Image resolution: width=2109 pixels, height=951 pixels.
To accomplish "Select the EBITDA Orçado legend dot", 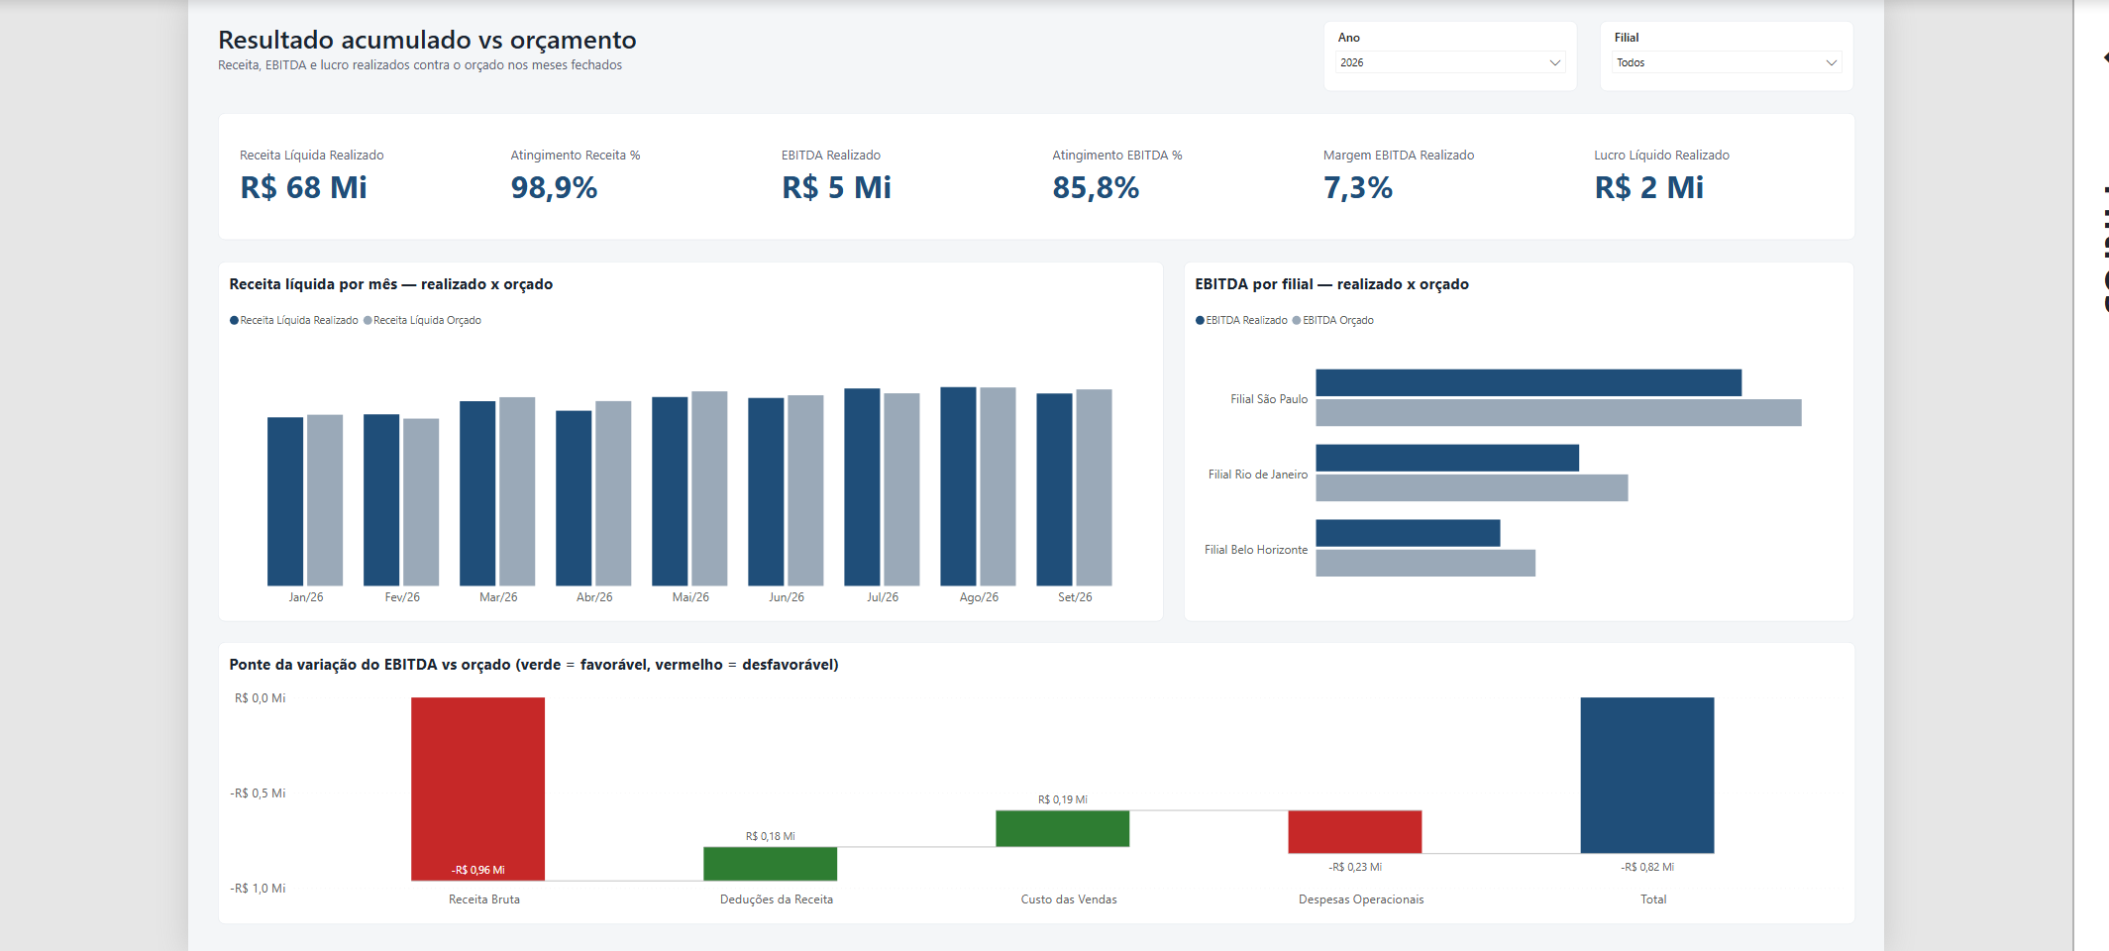I will pos(1297,320).
